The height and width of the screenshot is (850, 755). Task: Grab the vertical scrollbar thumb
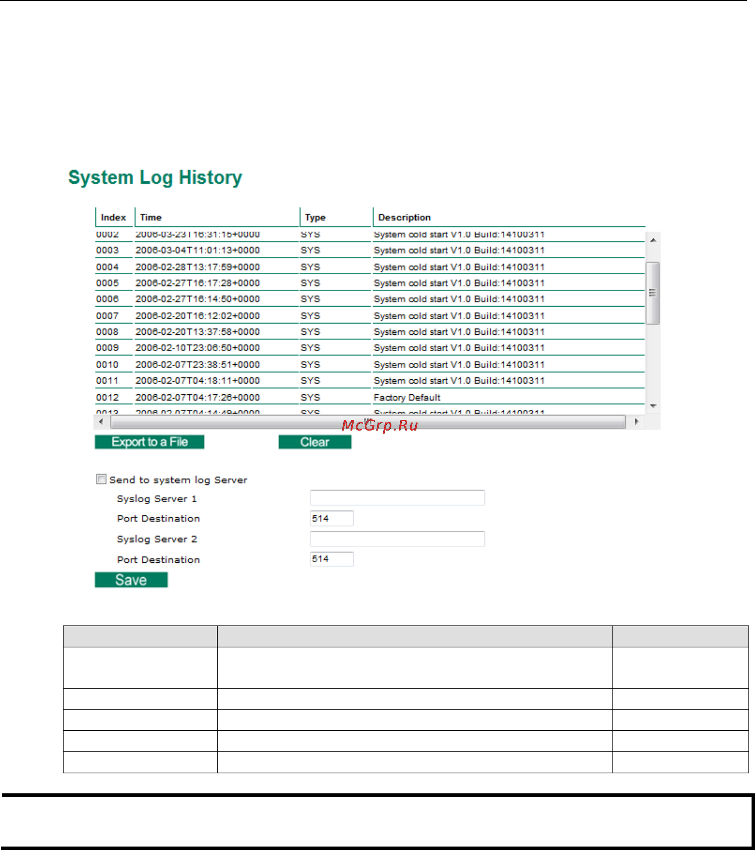tap(653, 293)
